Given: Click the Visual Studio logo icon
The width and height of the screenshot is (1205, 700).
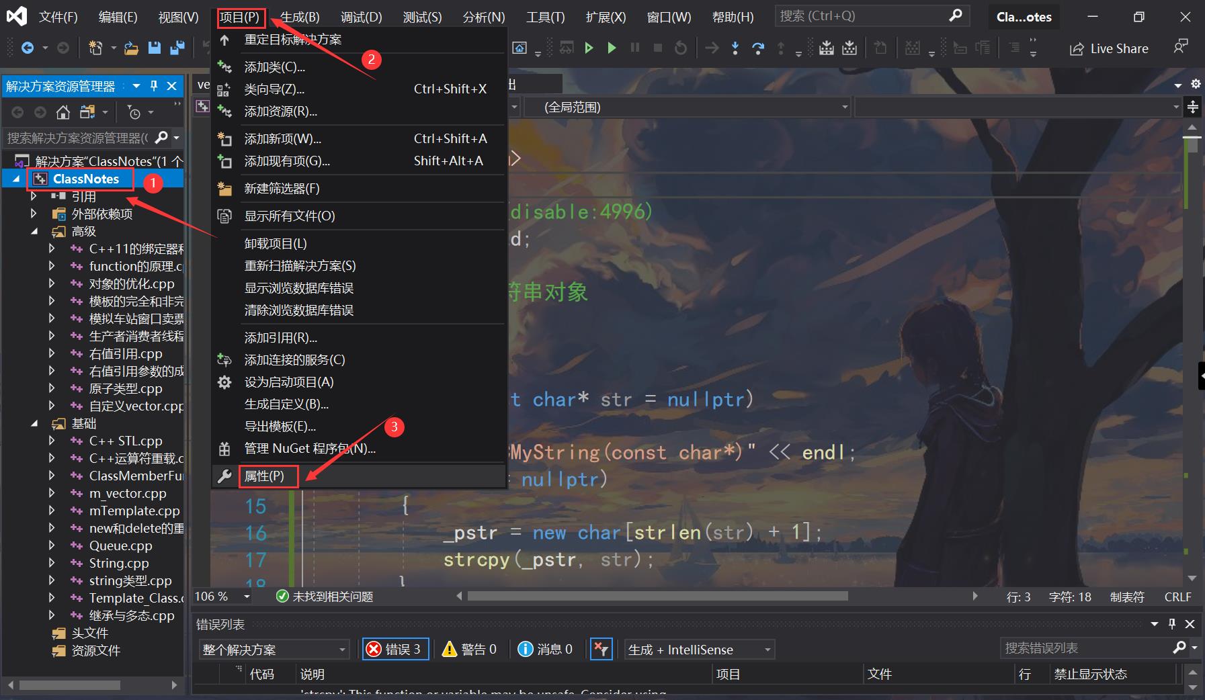Looking at the screenshot, I should pos(16,16).
